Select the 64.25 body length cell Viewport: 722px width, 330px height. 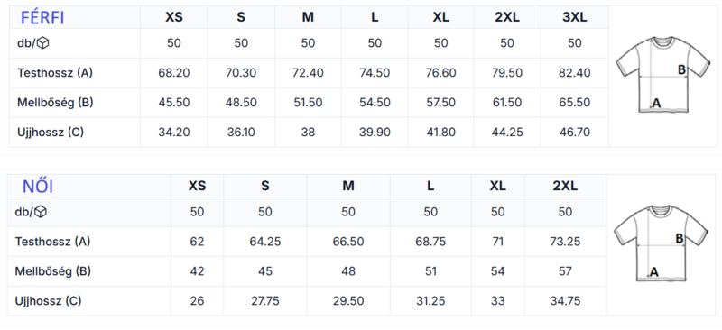265,242
